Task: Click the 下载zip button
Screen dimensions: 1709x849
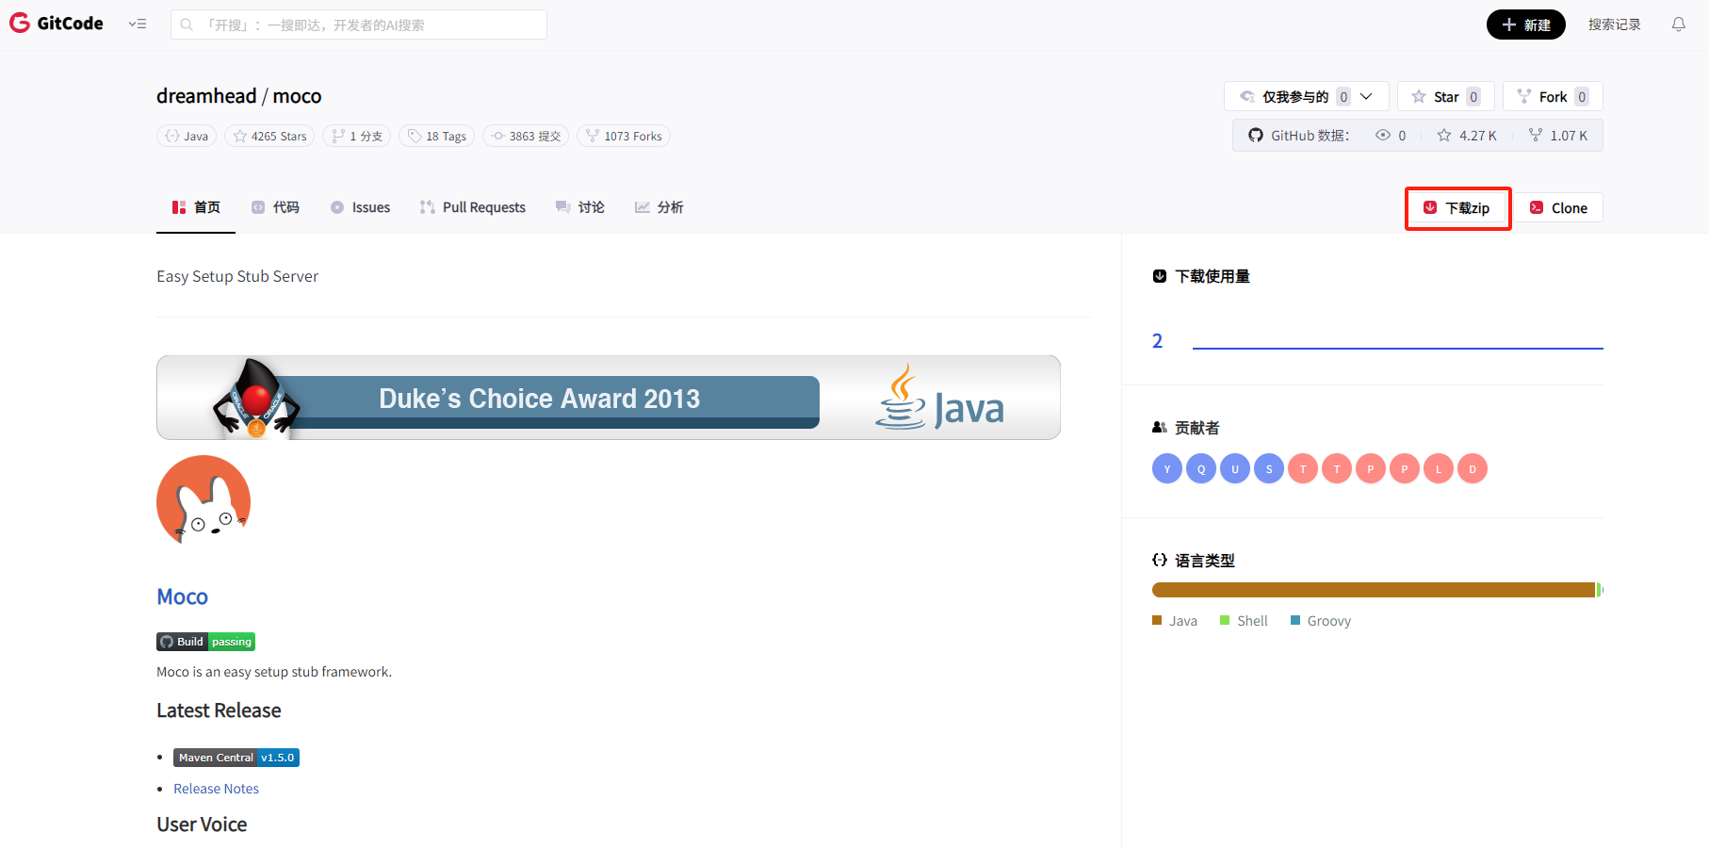Action: [1457, 208]
